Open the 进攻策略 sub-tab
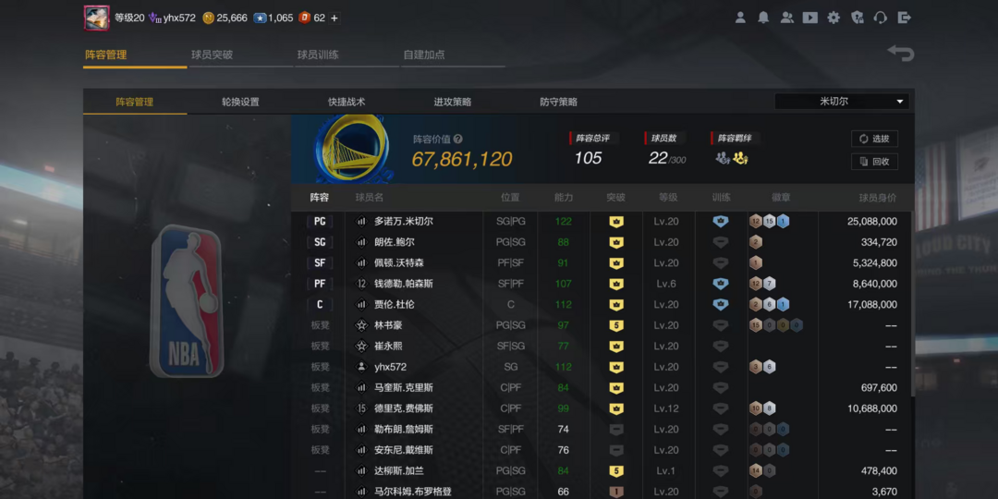The image size is (998, 499). point(453,102)
